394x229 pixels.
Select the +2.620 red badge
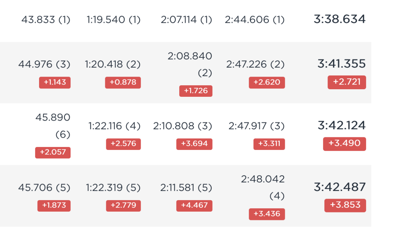point(267,82)
